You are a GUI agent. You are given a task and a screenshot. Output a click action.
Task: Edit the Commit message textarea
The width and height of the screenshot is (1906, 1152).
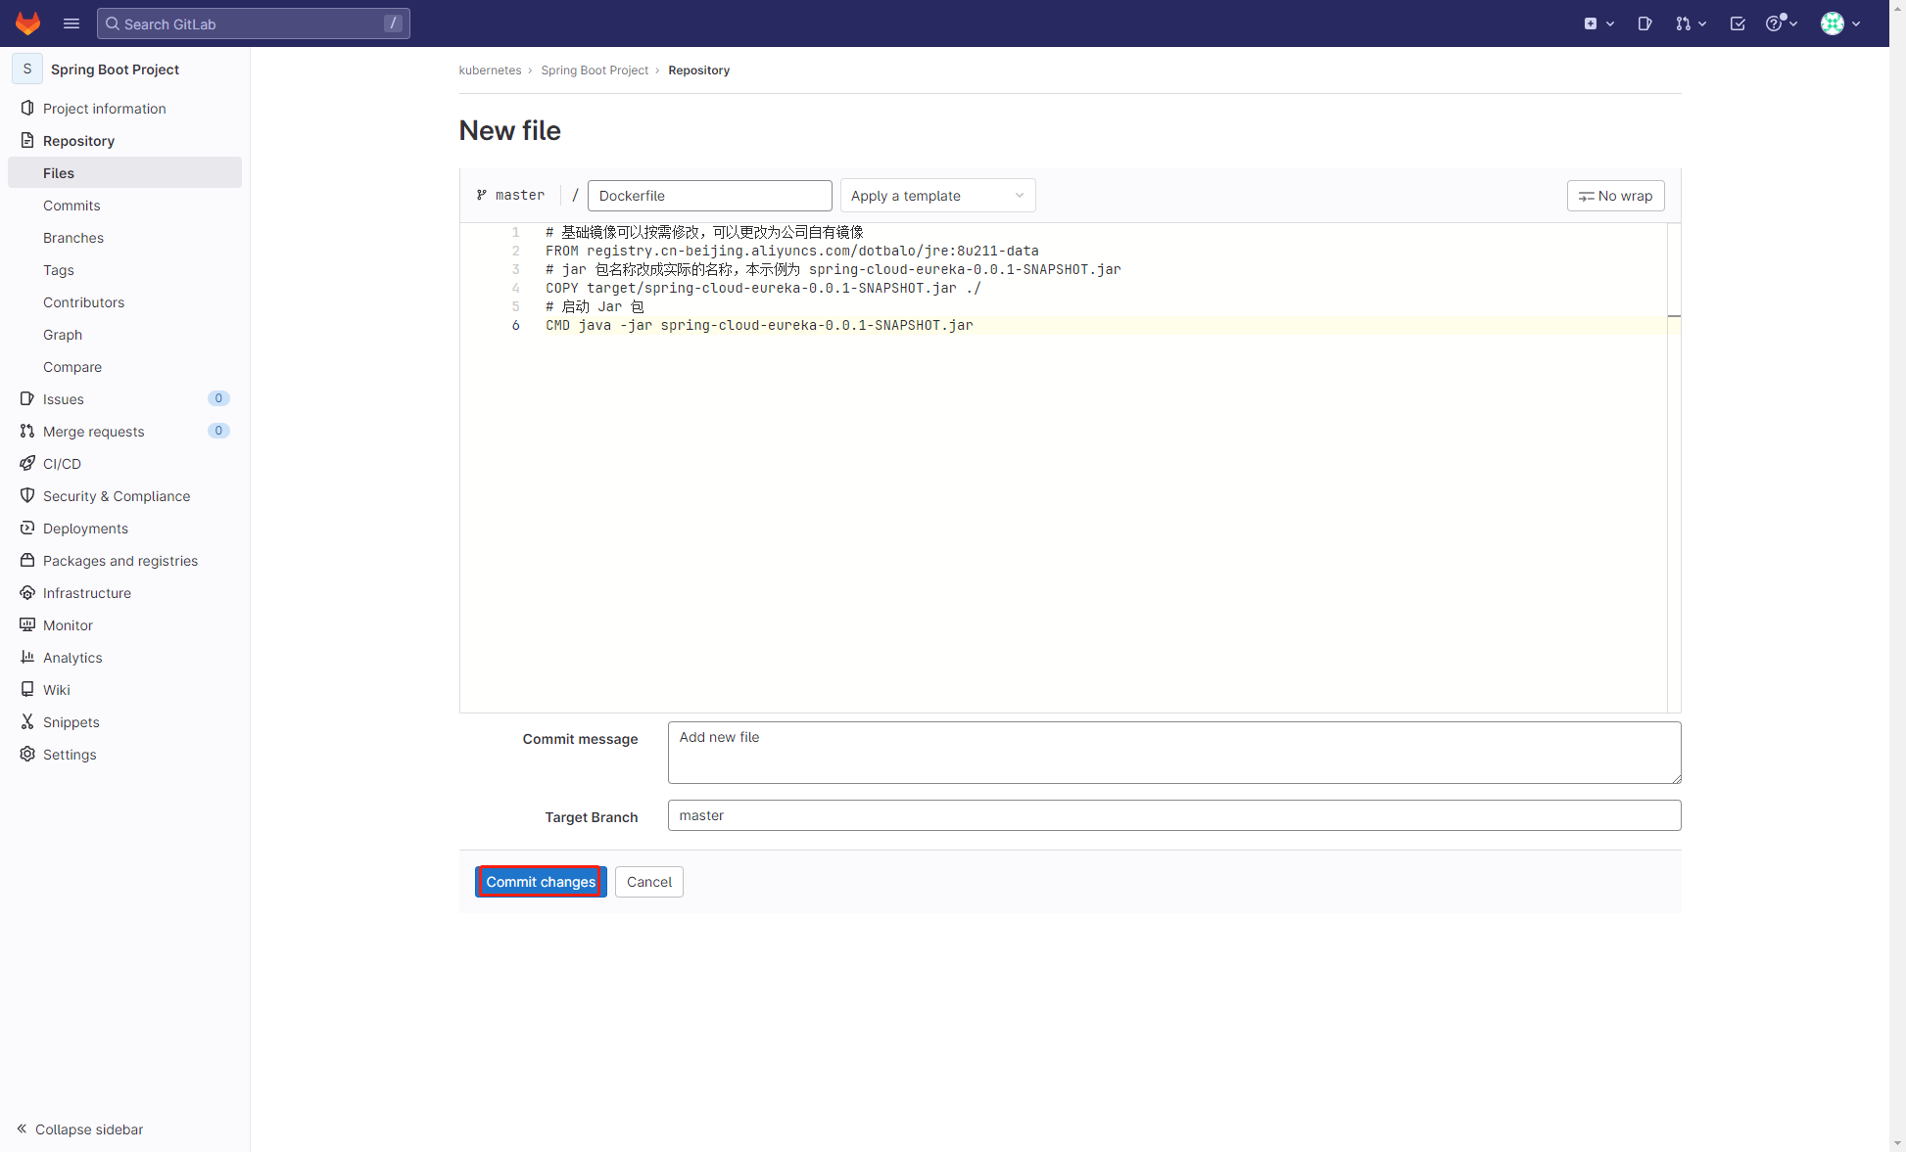coord(1174,753)
